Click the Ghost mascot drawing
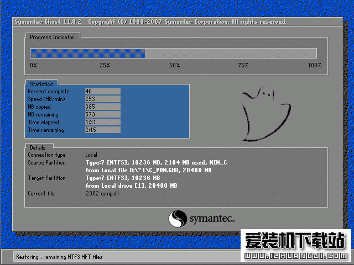 point(267,114)
